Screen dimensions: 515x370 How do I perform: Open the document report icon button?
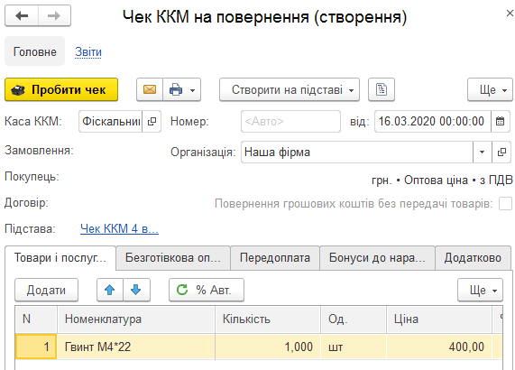tap(382, 89)
